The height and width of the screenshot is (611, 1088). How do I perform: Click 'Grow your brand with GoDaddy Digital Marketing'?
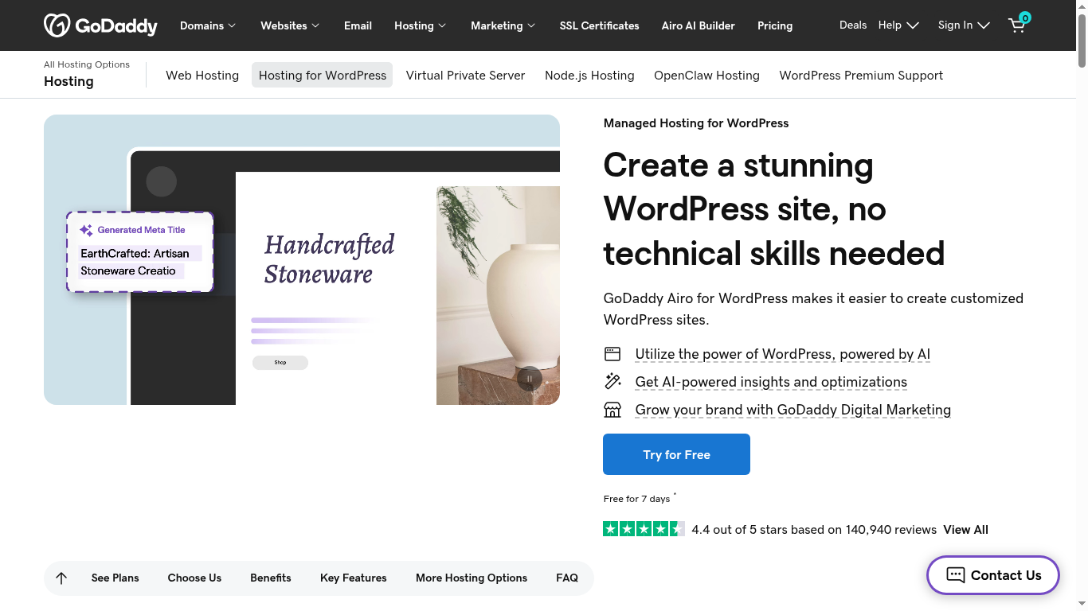point(793,410)
